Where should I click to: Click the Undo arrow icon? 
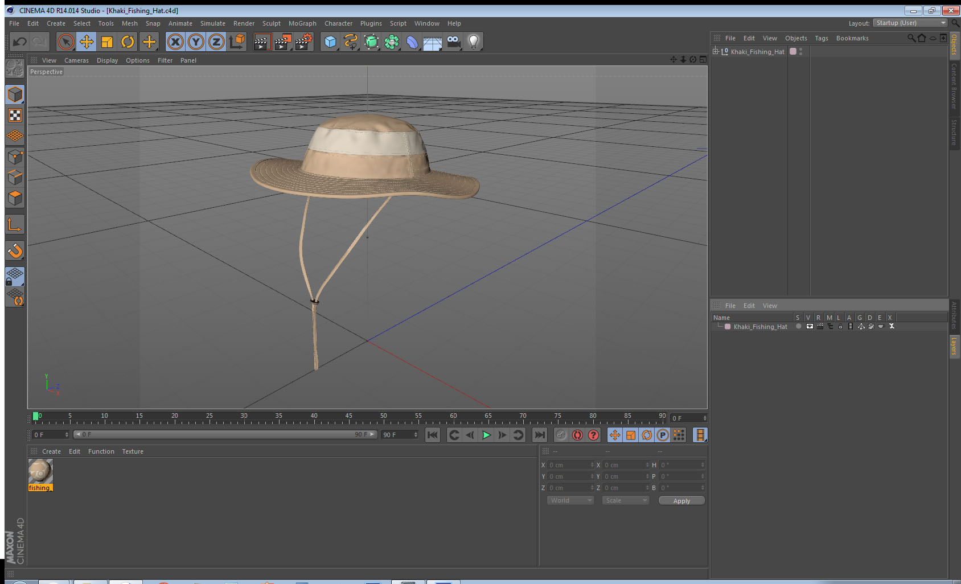[20, 42]
